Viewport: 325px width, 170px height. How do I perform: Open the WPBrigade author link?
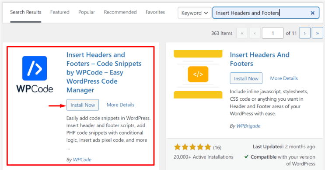pos(248,126)
